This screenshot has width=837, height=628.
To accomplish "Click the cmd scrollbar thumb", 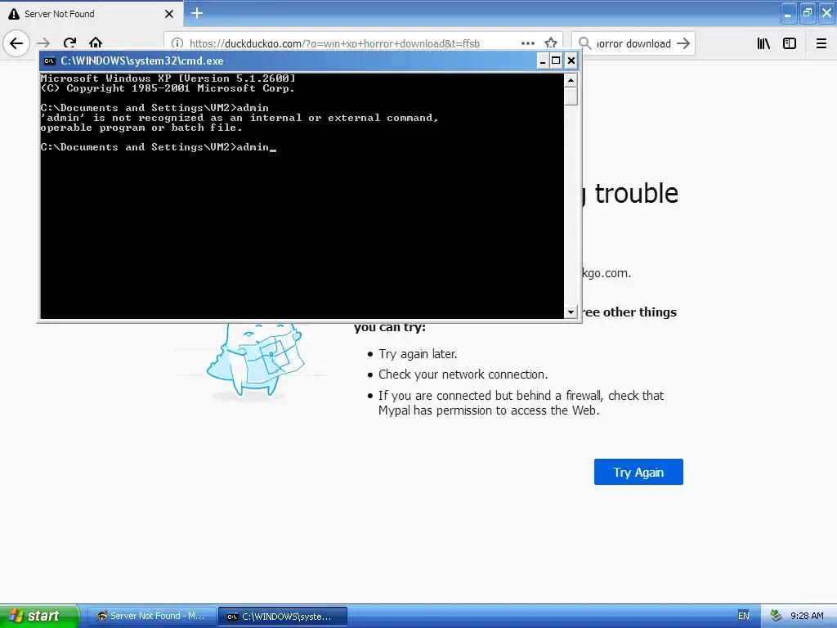I will pyautogui.click(x=571, y=96).
